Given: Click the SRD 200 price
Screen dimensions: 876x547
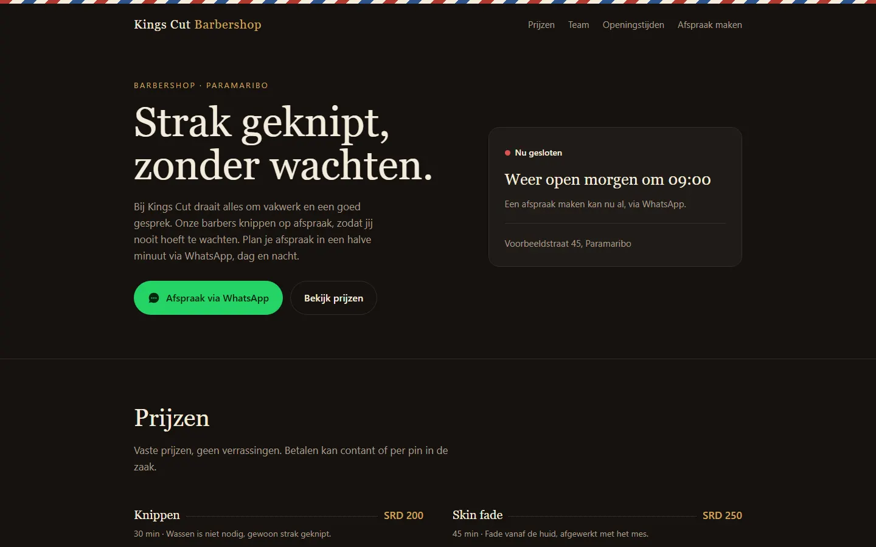Looking at the screenshot, I should (403, 515).
